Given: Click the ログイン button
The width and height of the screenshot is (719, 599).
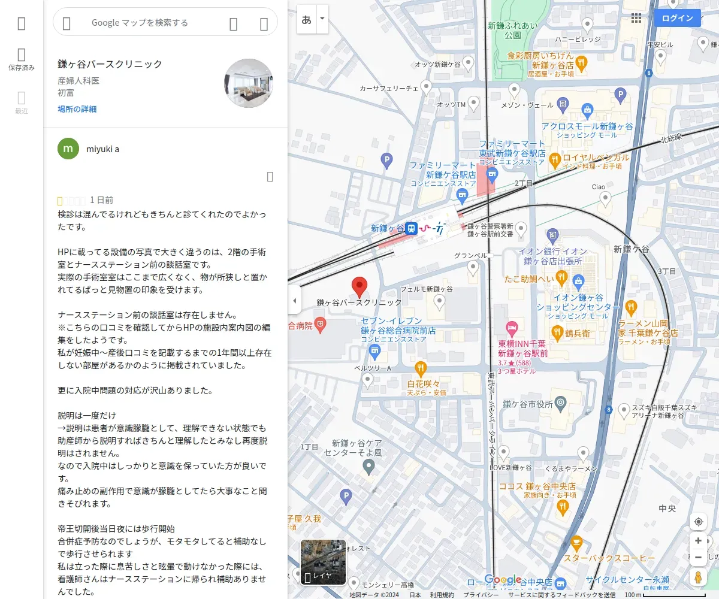Looking at the screenshot, I should click(x=677, y=18).
